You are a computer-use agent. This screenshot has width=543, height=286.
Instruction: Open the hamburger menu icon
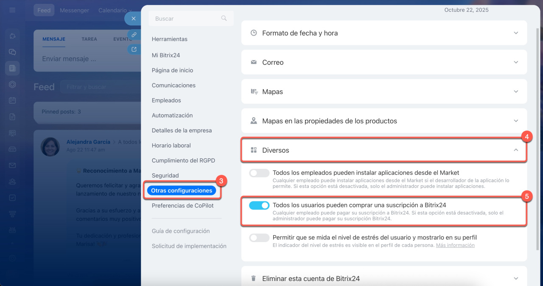(12, 10)
